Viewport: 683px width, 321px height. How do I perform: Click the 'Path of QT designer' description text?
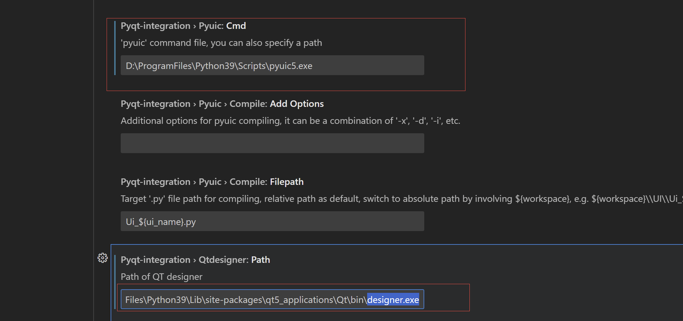click(161, 277)
